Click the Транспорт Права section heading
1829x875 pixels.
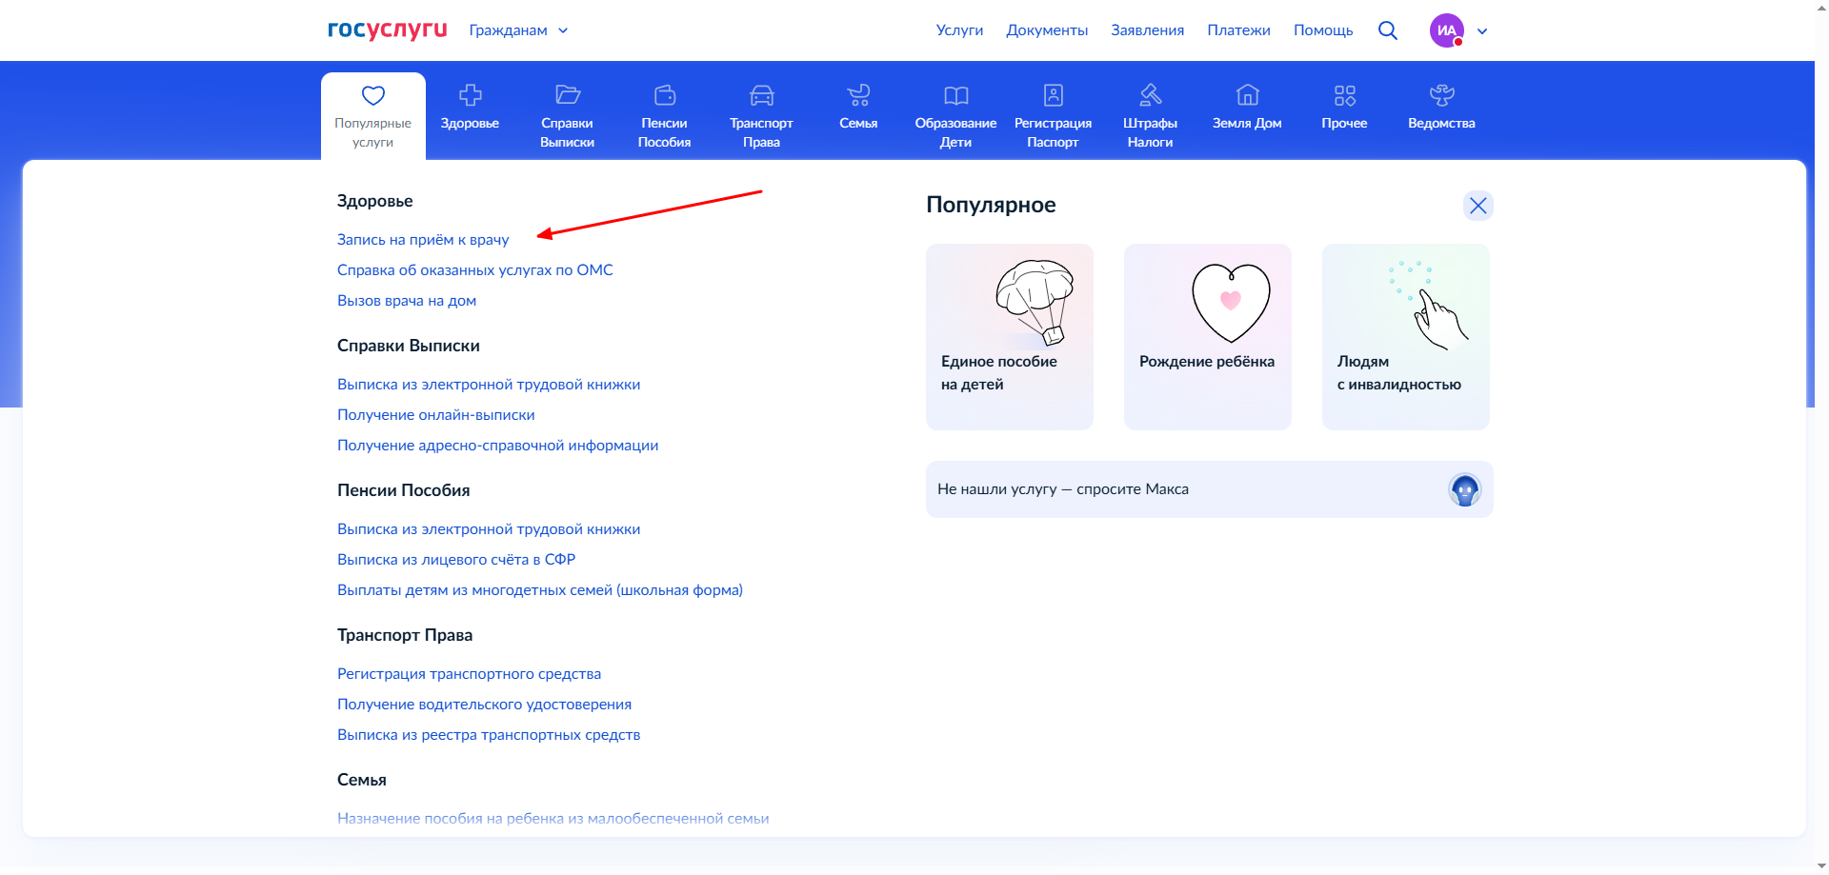[405, 635]
